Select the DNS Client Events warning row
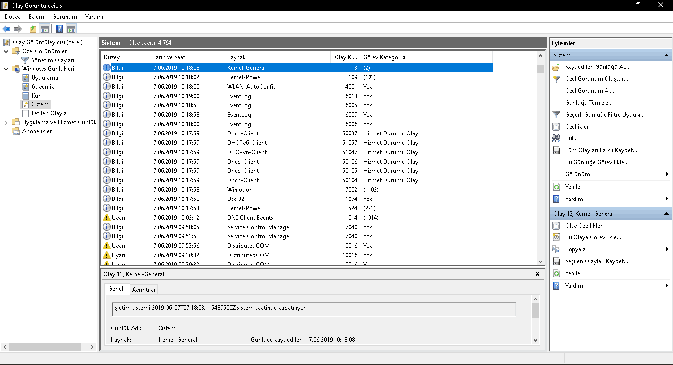This screenshot has width=673, height=365. coord(297,218)
